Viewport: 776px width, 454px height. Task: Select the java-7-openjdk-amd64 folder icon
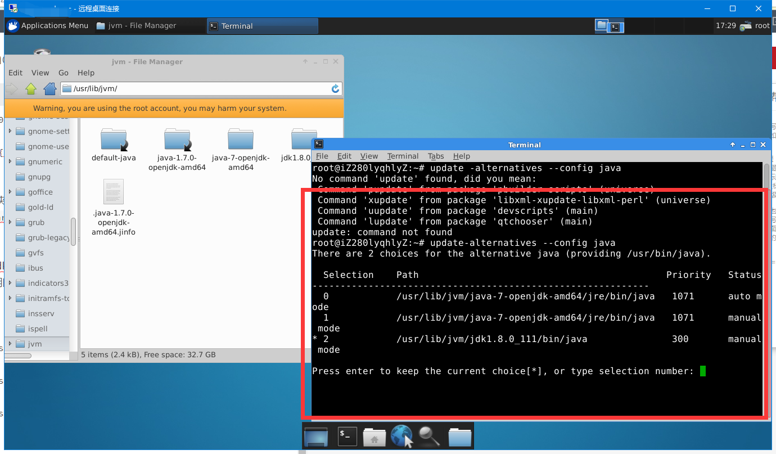(x=241, y=140)
